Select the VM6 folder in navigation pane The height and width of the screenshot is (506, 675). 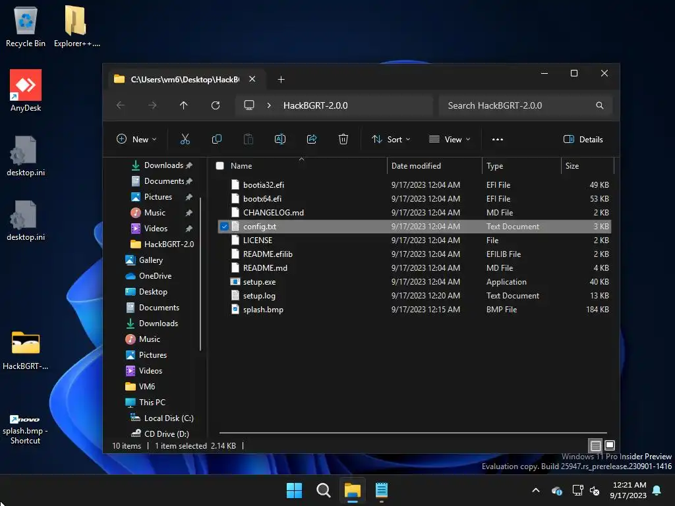click(x=140, y=386)
